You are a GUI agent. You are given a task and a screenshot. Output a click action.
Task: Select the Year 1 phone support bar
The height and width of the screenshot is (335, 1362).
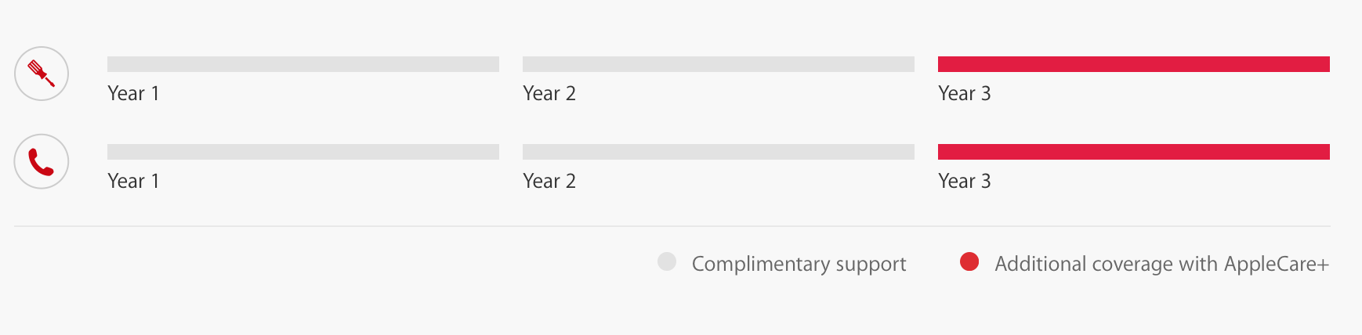pyautogui.click(x=302, y=152)
